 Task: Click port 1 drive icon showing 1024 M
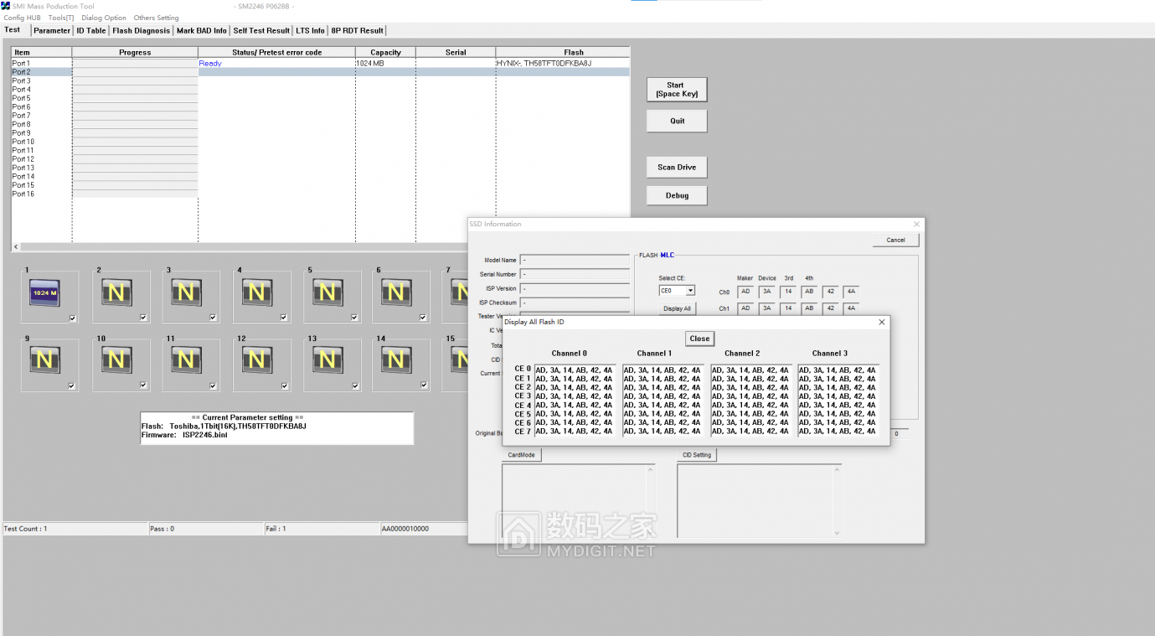point(44,292)
